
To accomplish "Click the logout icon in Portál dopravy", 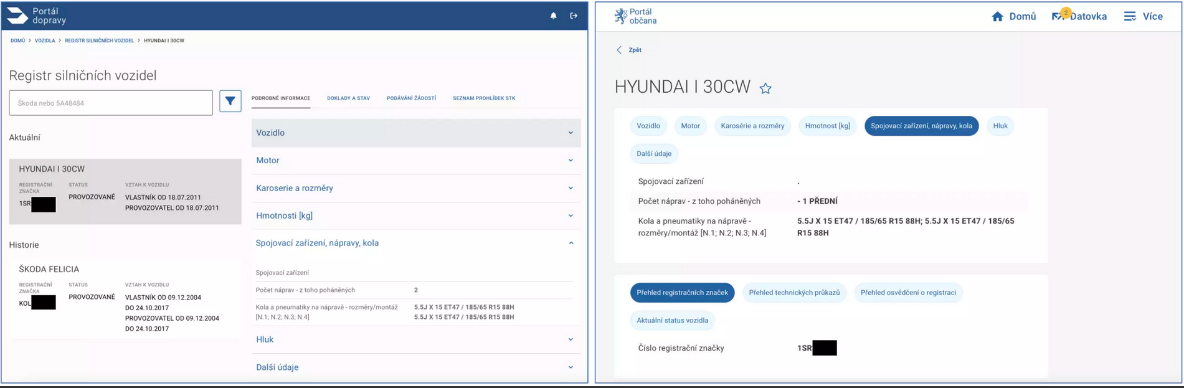I will [574, 16].
